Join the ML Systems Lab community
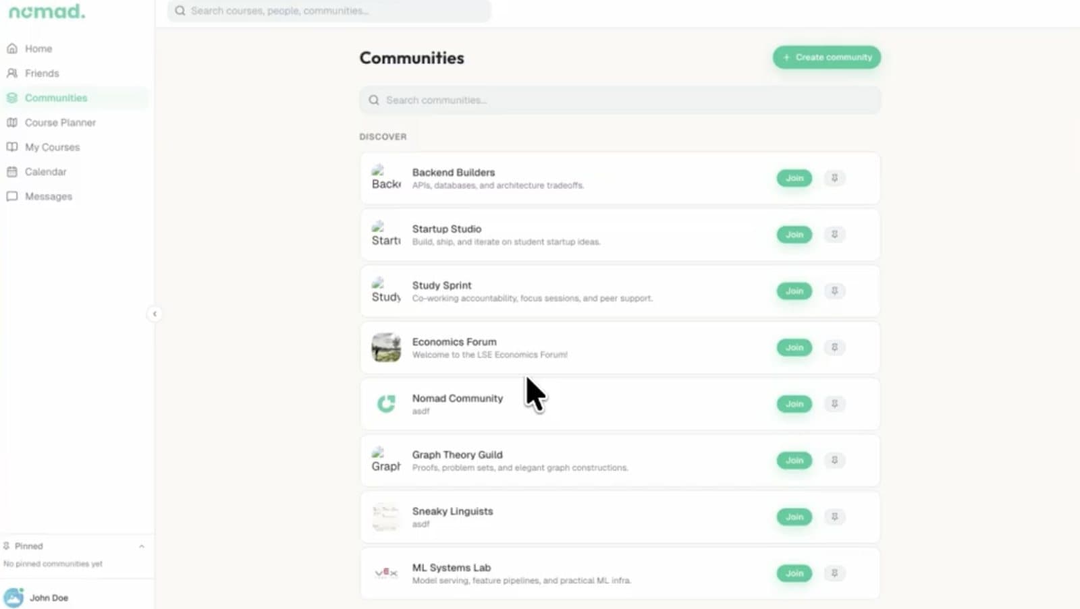Image resolution: width=1080 pixels, height=609 pixels. (794, 573)
